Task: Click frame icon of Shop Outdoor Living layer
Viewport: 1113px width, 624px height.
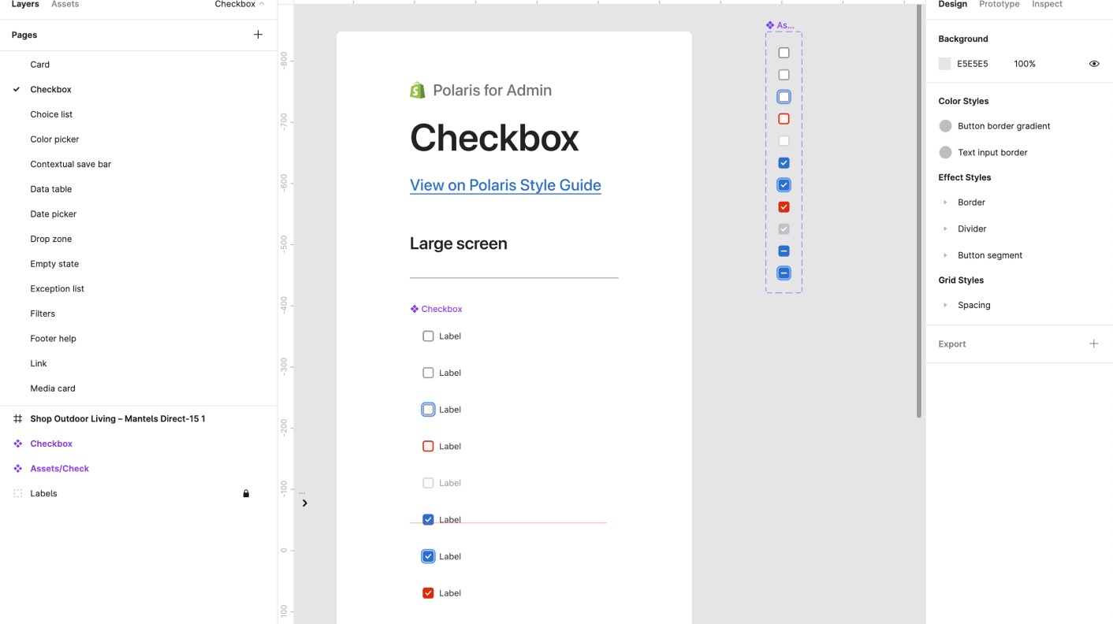Action: (x=17, y=419)
